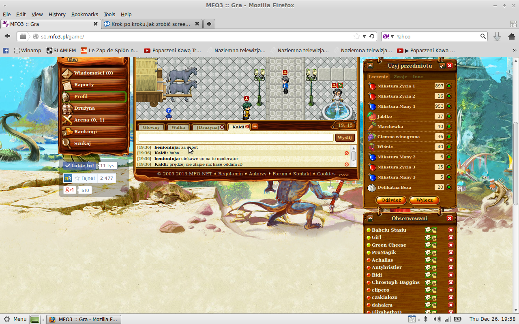Collapse the Użyj przedmiotu panel

click(370, 66)
